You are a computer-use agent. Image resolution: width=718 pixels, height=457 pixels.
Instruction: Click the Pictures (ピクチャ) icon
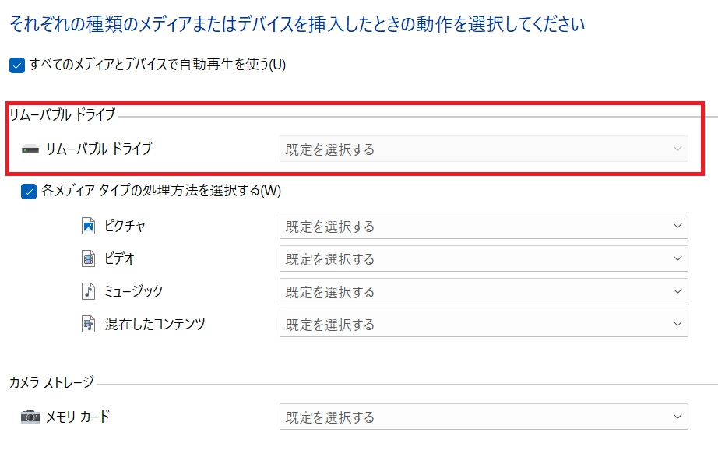point(88,227)
